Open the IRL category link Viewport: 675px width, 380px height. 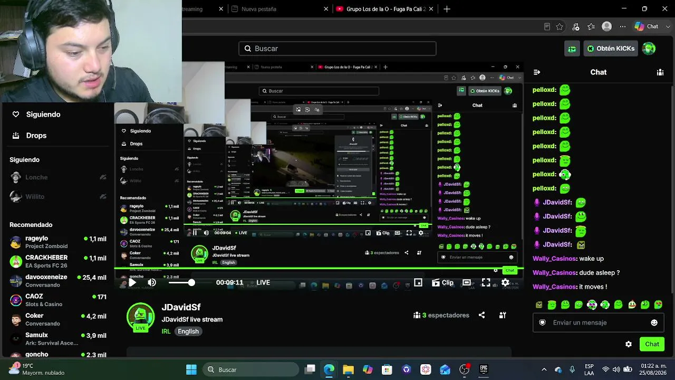(x=166, y=331)
